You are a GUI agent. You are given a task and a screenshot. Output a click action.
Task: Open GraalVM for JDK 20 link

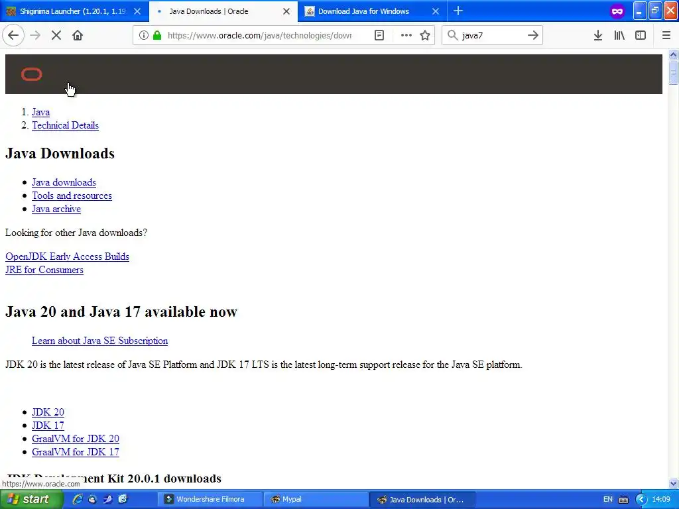[76, 439]
